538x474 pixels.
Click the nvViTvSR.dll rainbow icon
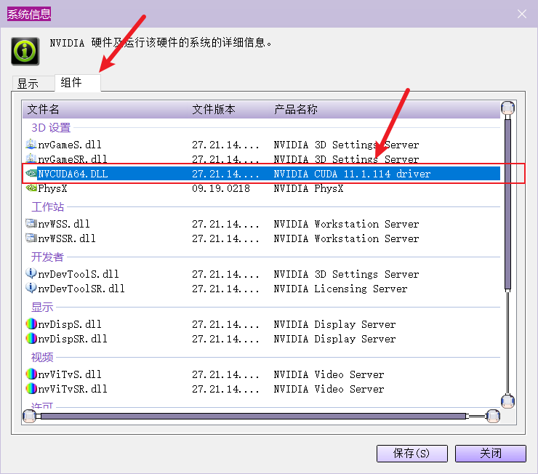coord(31,389)
